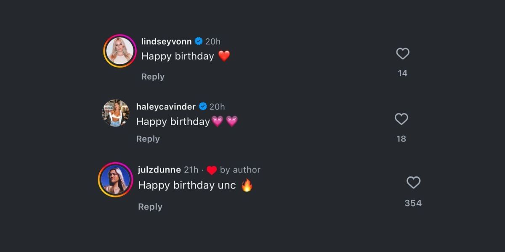Click the red heart liked-by-author icon

pos(212,170)
